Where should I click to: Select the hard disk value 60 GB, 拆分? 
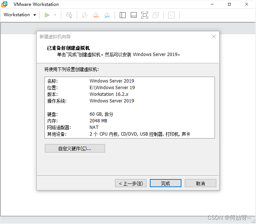(x=101, y=114)
